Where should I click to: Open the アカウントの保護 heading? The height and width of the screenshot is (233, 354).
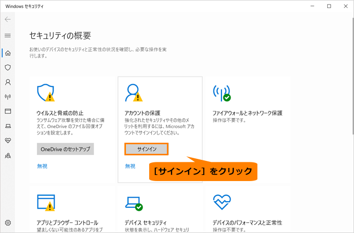pyautogui.click(x=143, y=113)
